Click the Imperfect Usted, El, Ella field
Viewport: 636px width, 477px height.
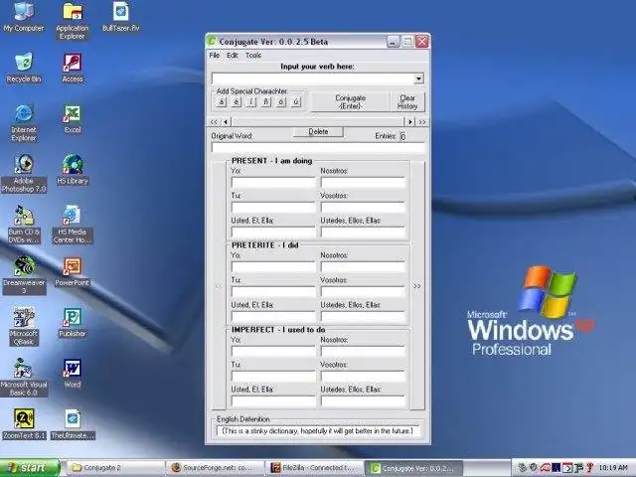(x=273, y=401)
